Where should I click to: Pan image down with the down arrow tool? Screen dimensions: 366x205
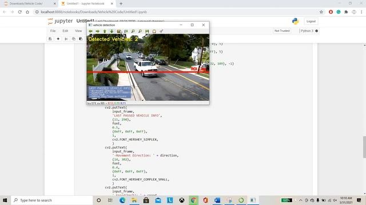pos(112,31)
